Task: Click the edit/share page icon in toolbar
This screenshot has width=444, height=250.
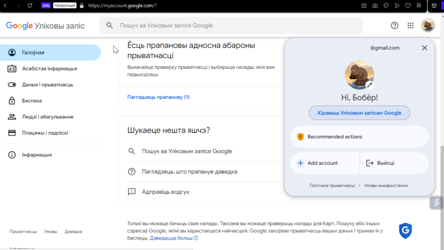Action: (x=364, y=5)
